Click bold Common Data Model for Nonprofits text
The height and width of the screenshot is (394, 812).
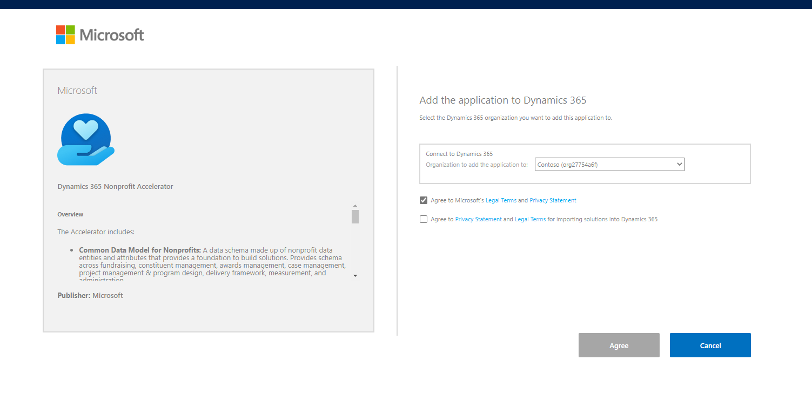(x=140, y=250)
